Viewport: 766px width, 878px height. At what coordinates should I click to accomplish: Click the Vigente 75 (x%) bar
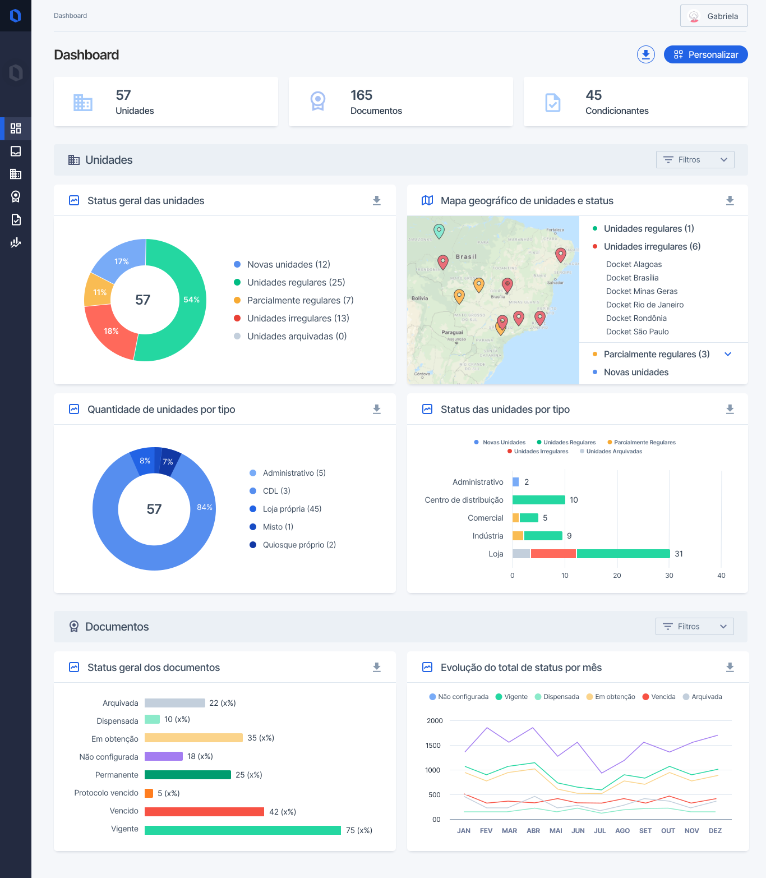243,830
